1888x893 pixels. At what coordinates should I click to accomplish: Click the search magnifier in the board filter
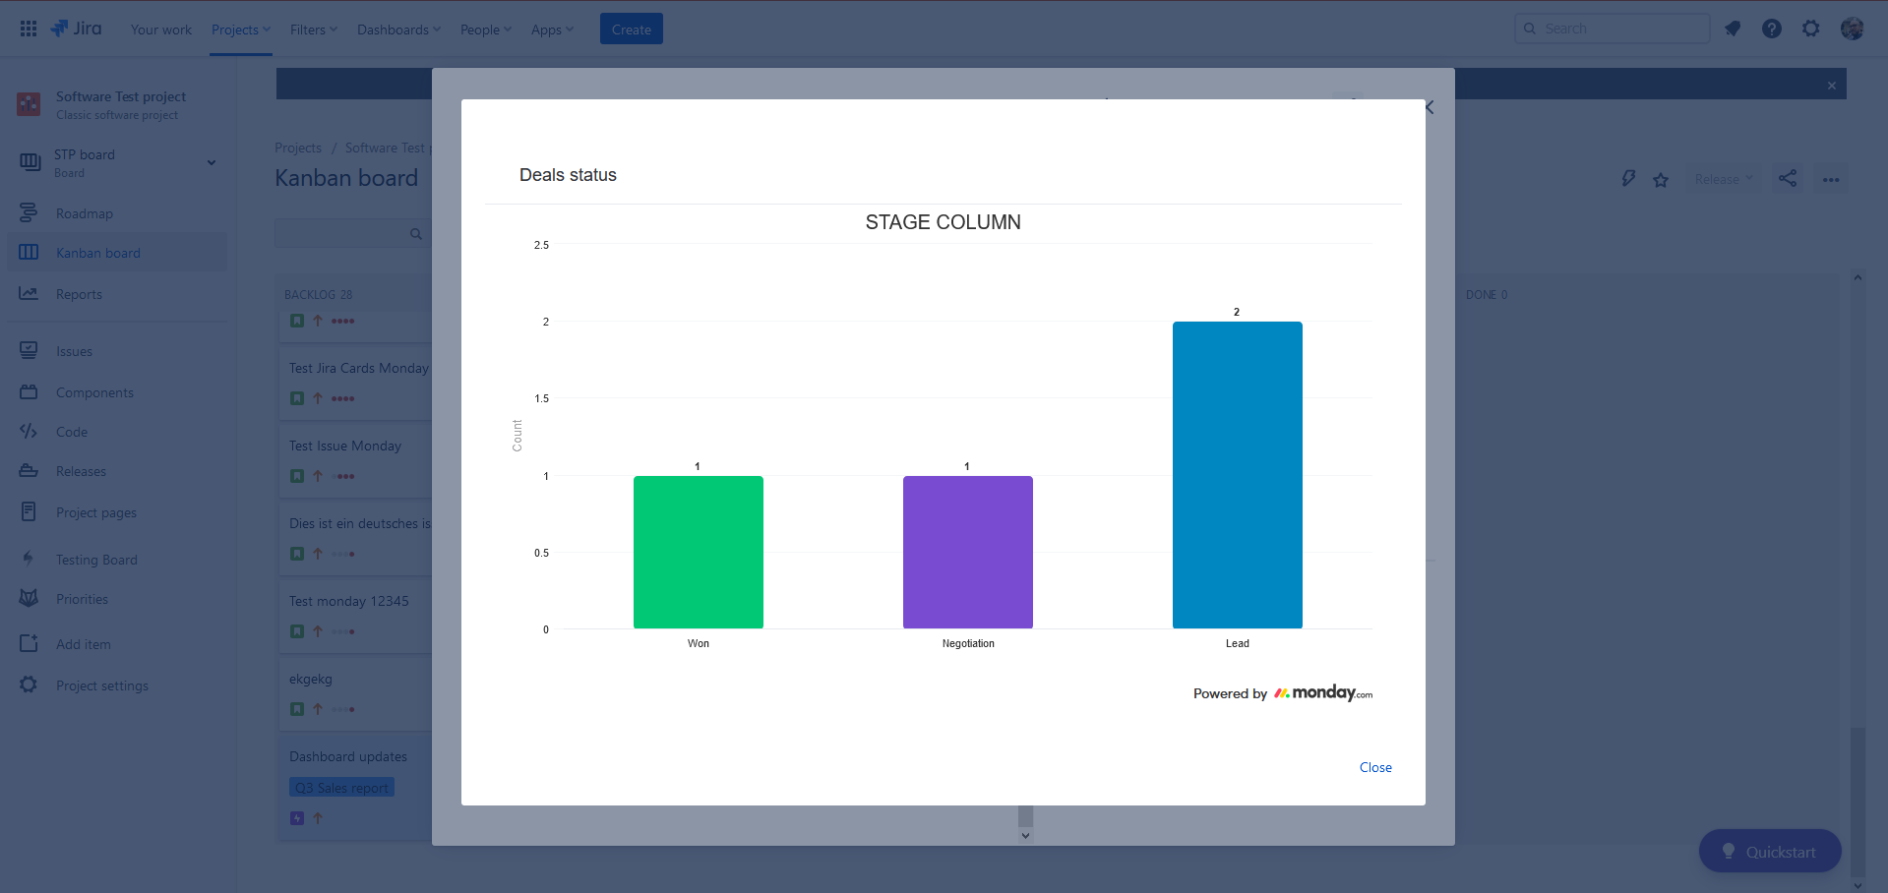point(416,234)
